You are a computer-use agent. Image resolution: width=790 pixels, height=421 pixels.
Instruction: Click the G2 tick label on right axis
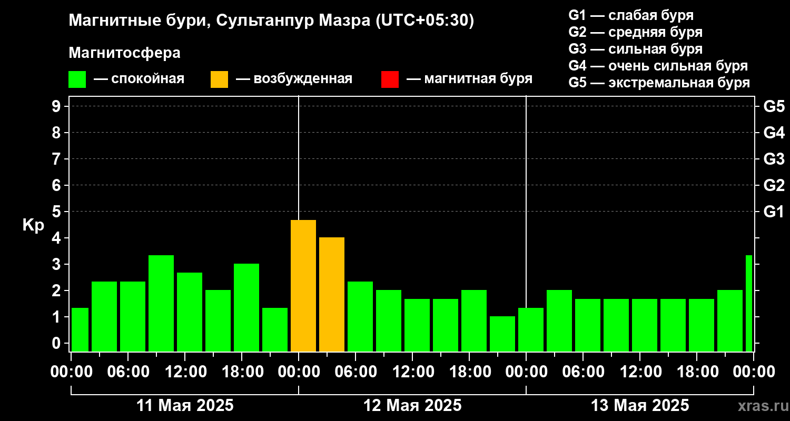pyautogui.click(x=774, y=185)
